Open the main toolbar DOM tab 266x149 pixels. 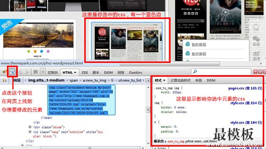[109, 73]
